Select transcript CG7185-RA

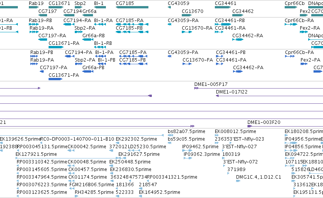point(132,24)
